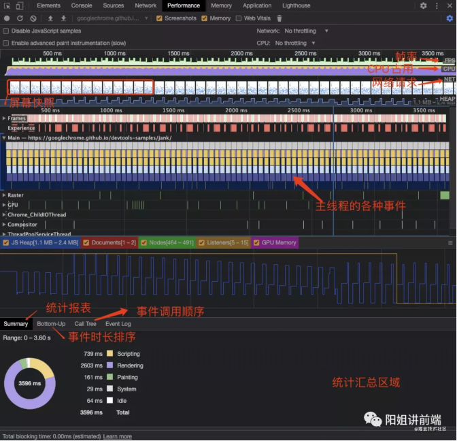Enable the Web Vitals checkbox

click(239, 18)
